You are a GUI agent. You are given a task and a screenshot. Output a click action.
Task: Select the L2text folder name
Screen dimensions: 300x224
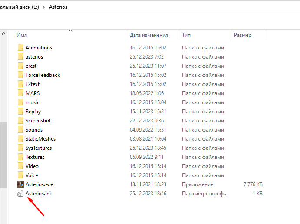tap(33, 84)
